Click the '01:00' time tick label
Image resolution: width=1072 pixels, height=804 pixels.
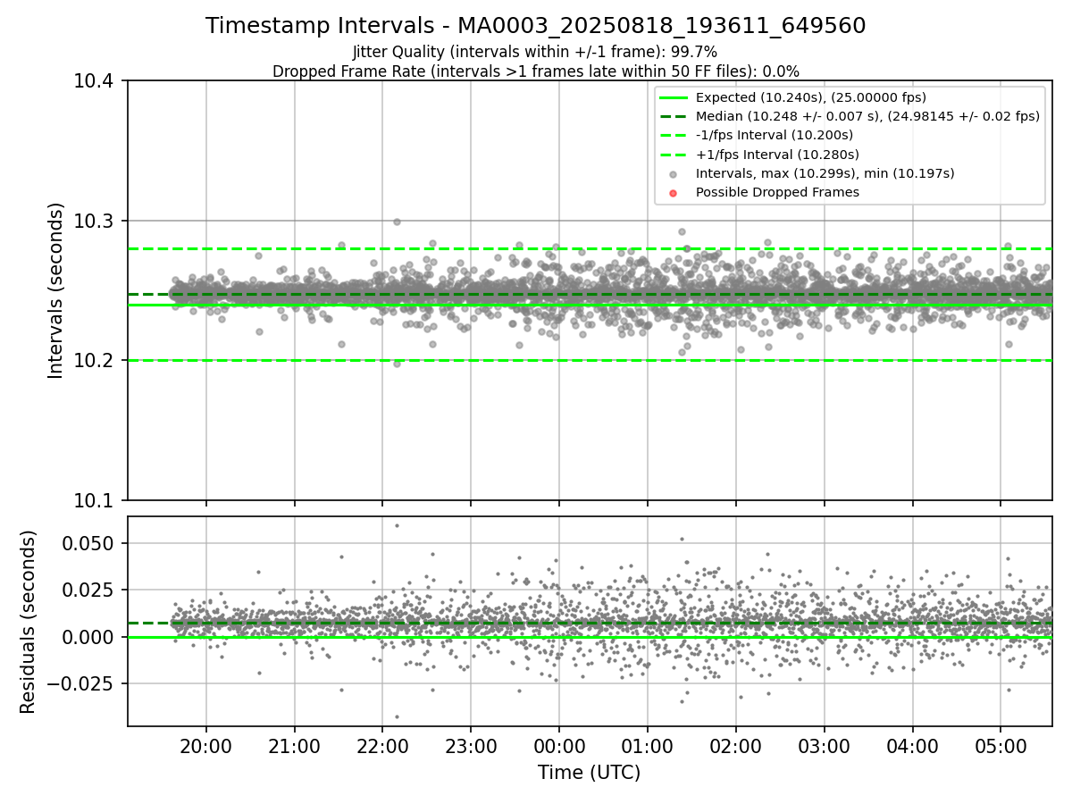648,746
